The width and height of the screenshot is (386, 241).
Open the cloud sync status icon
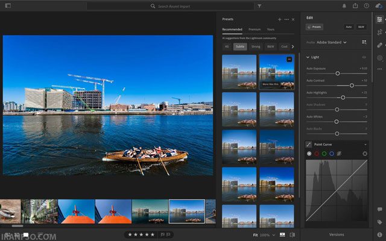pos(379,6)
